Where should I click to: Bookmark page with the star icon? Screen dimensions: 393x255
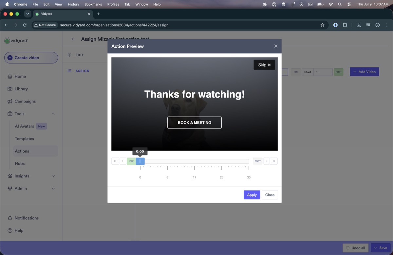[322, 25]
